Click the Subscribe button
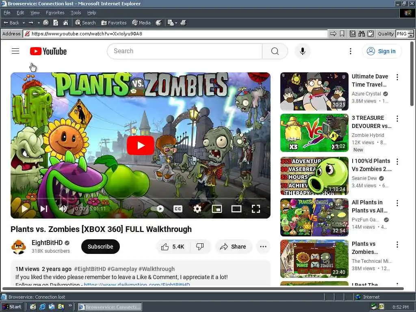This screenshot has width=416, height=312. 100,247
